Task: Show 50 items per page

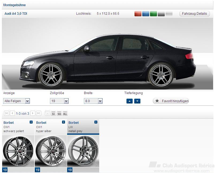Action: [x=53, y=113]
